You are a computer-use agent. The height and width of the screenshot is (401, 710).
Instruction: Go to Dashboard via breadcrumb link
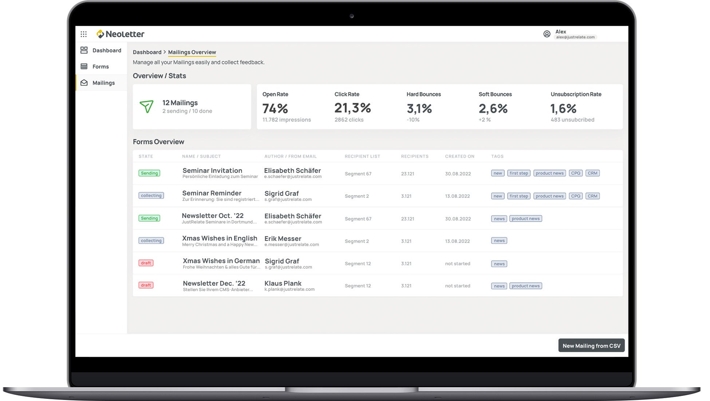[x=147, y=52]
